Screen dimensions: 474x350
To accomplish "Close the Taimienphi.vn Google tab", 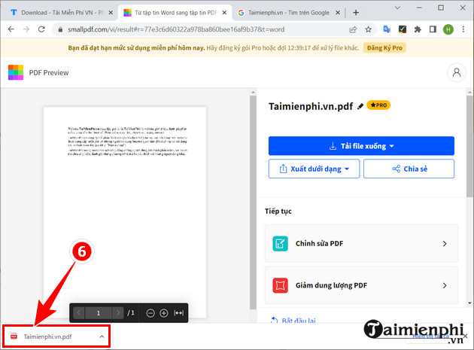I will tap(338, 13).
